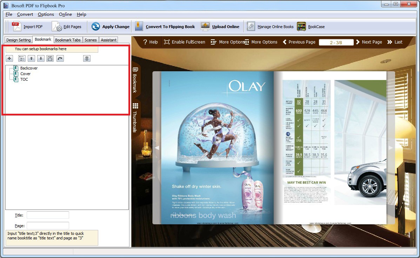Open Manage Online Books

270,27
